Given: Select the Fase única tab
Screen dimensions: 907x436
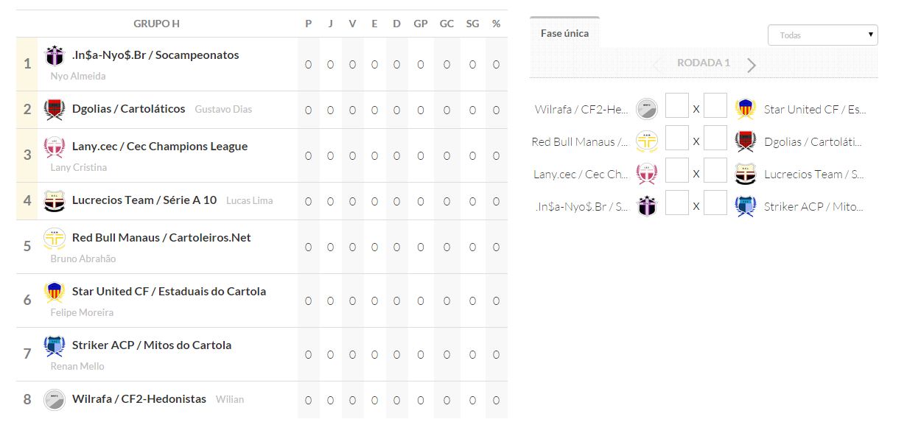Looking at the screenshot, I should (564, 33).
